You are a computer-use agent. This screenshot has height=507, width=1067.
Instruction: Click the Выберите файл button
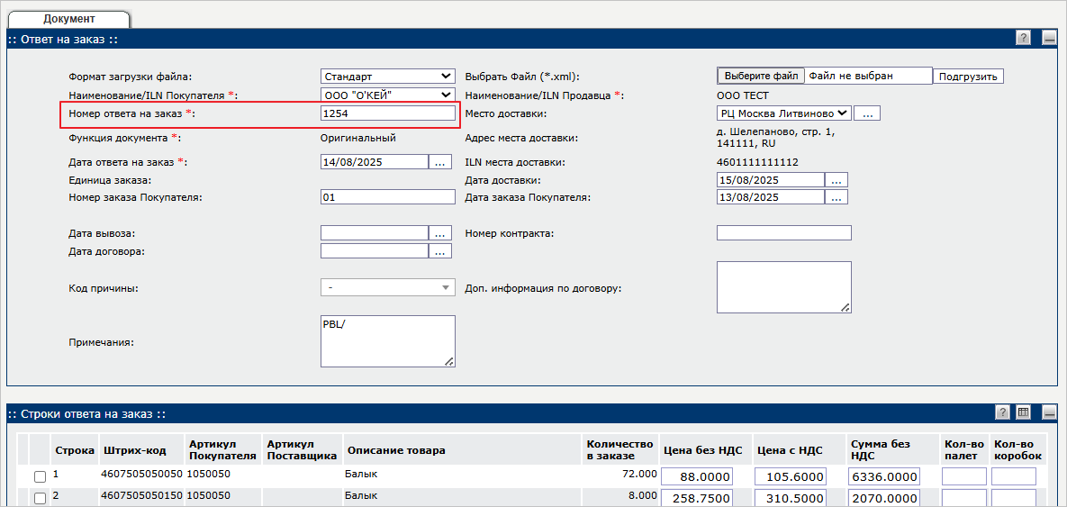(x=762, y=77)
